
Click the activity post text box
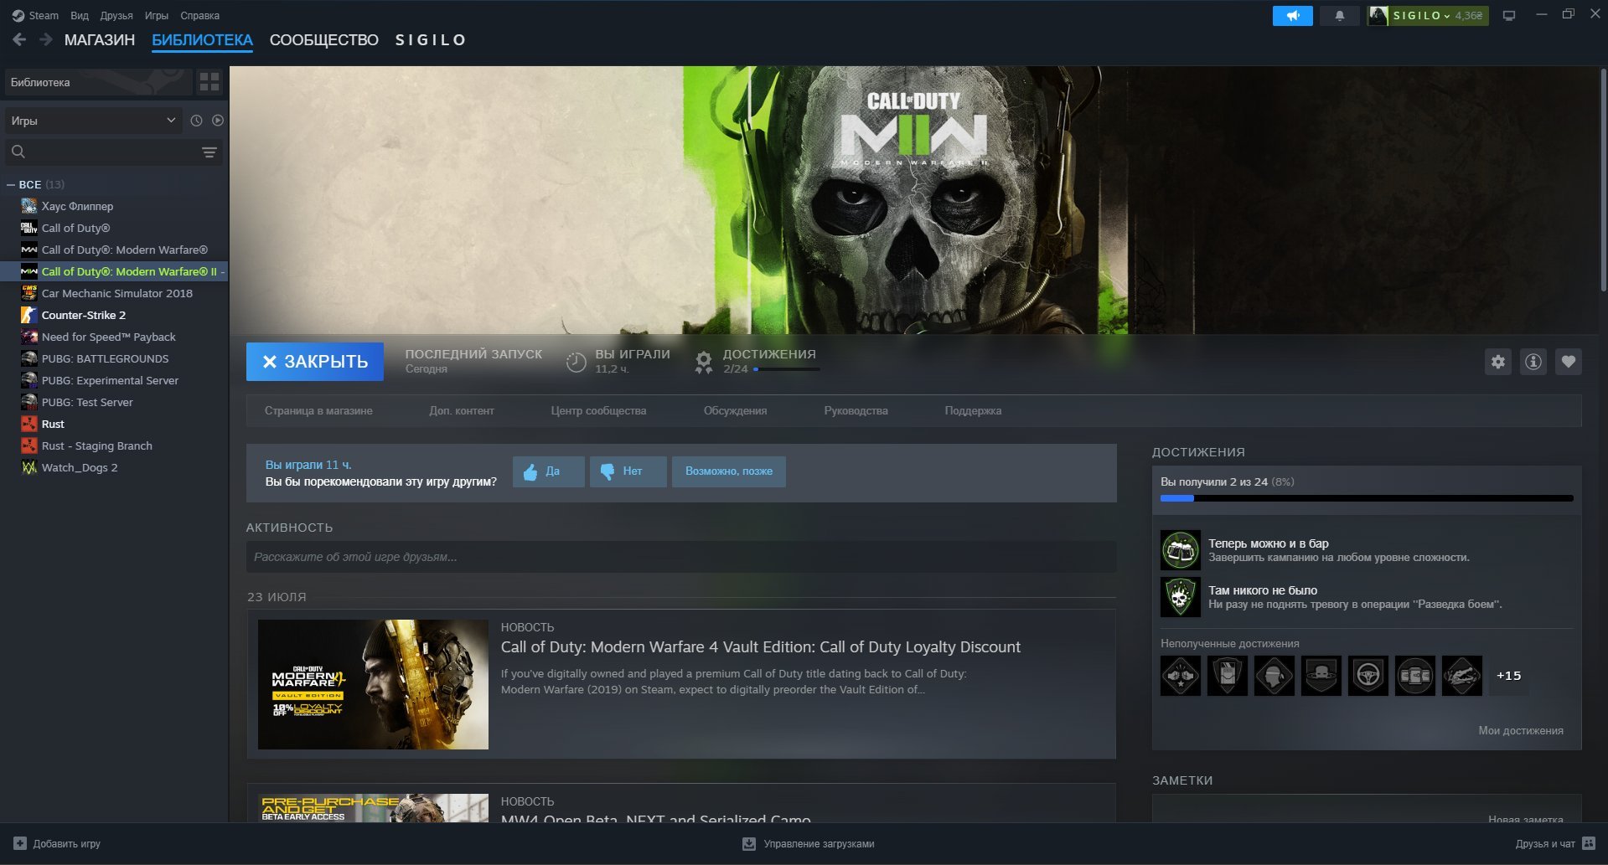pos(681,557)
